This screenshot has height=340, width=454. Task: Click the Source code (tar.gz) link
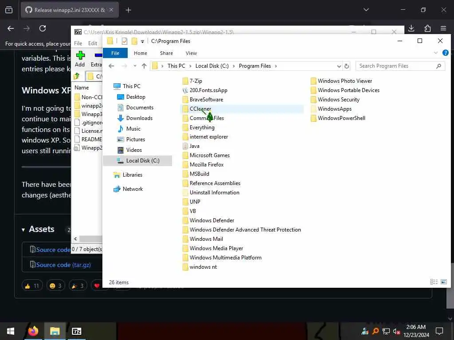[63, 265]
